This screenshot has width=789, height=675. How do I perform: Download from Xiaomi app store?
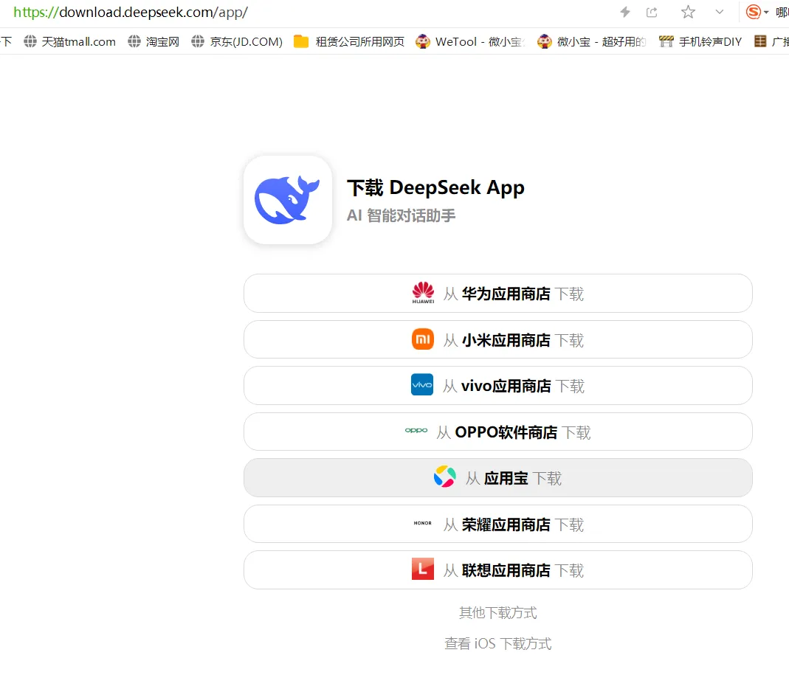498,339
